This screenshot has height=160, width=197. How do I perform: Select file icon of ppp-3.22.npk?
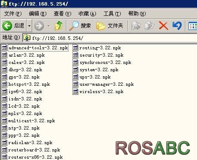point(4,135)
